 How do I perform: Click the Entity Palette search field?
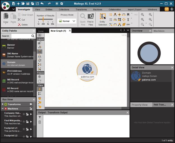pyautogui.click(x=21, y=36)
